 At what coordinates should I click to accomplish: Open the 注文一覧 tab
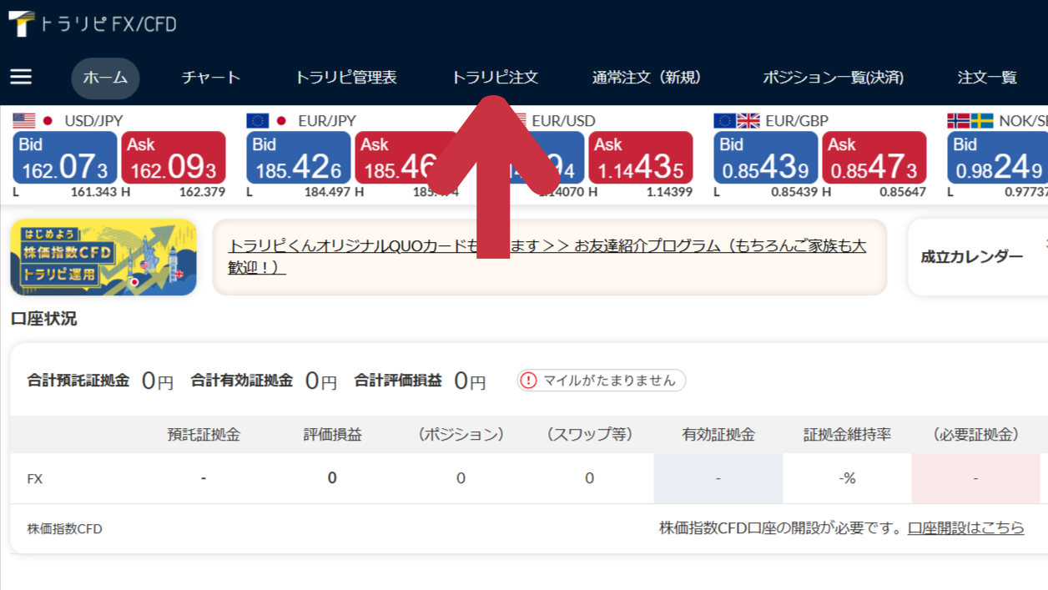point(987,78)
